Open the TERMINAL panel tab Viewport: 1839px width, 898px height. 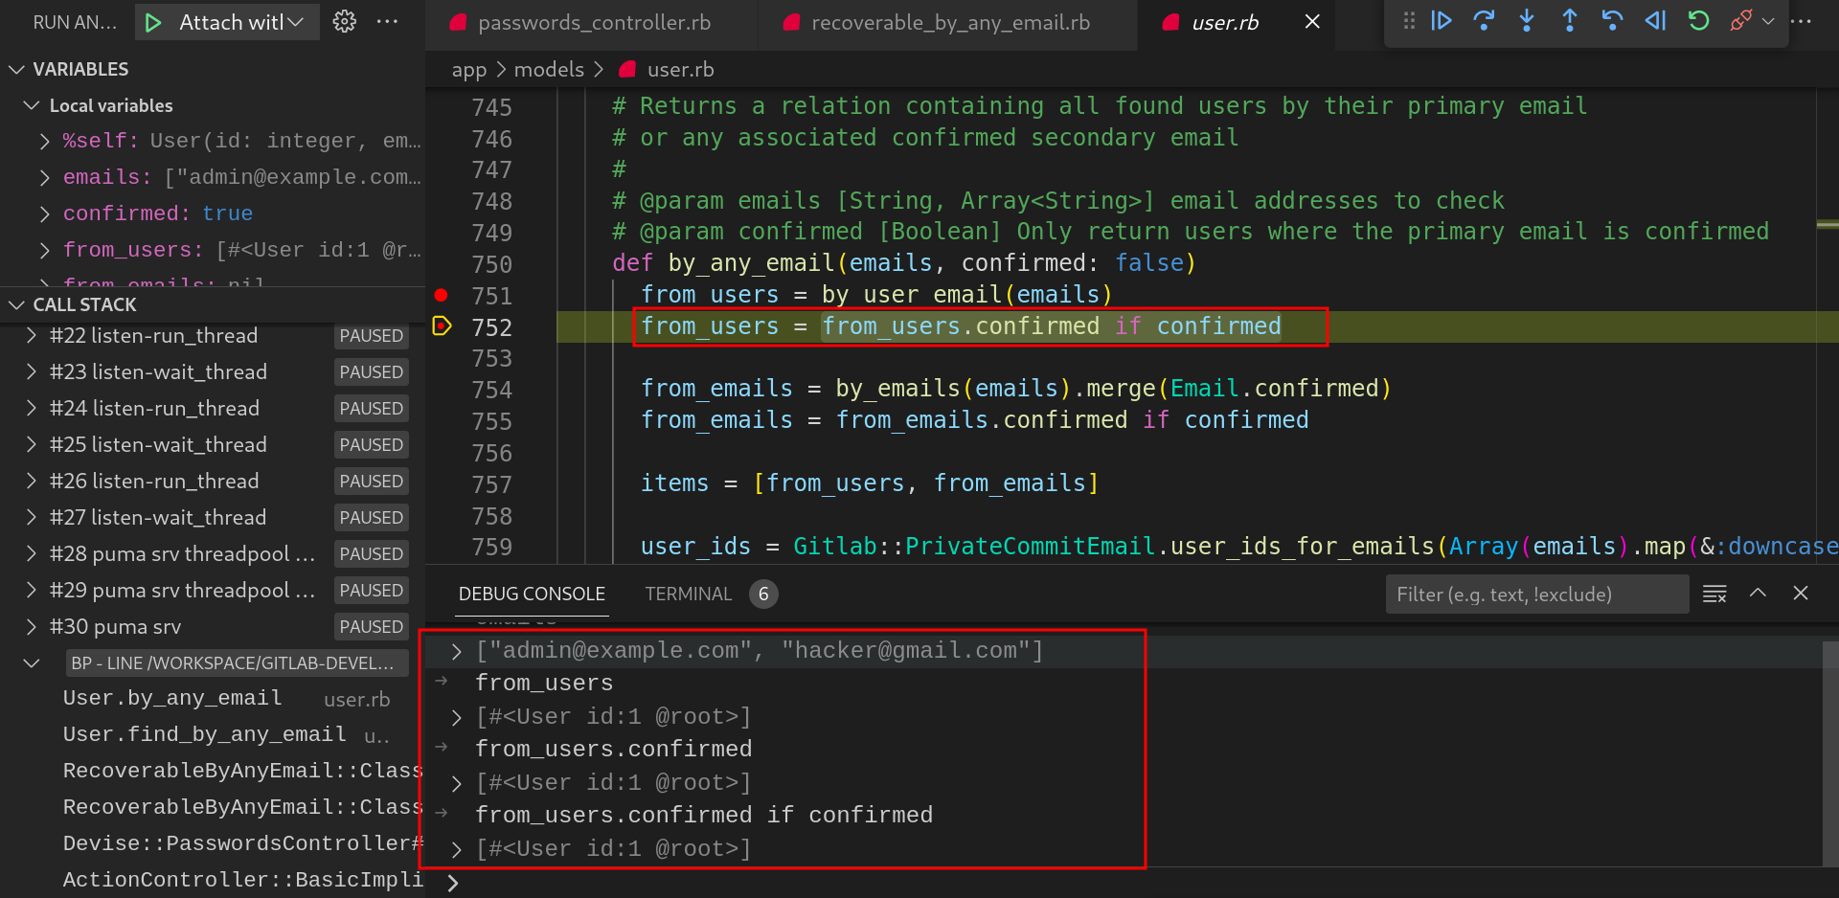pyautogui.click(x=688, y=594)
